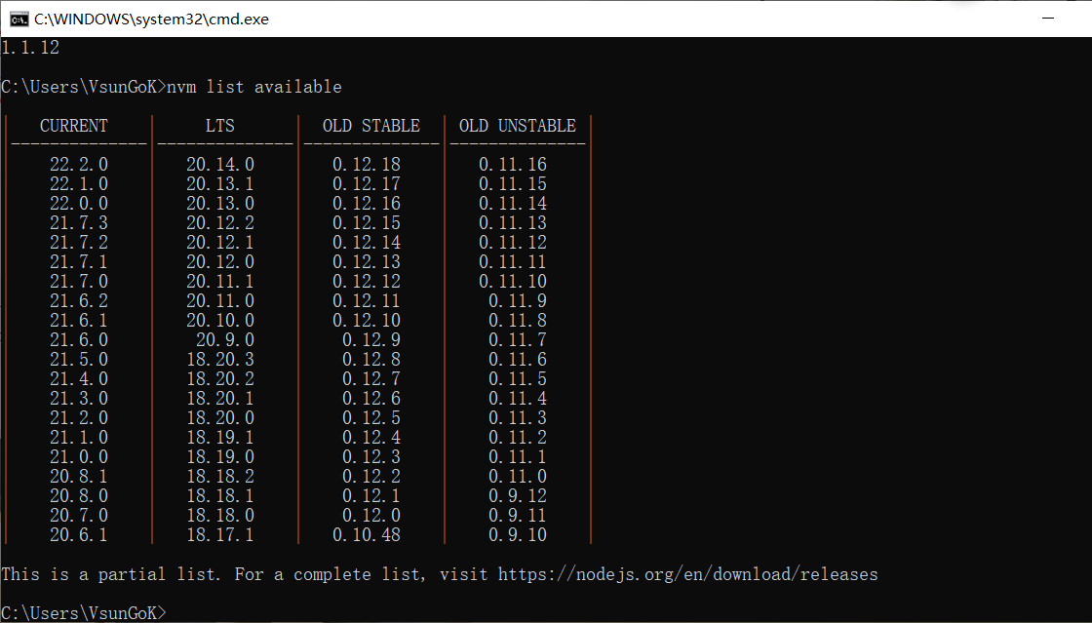Screen dimensions: 1092x623
Task: Select the CURRENT column header
Action: tap(72, 125)
